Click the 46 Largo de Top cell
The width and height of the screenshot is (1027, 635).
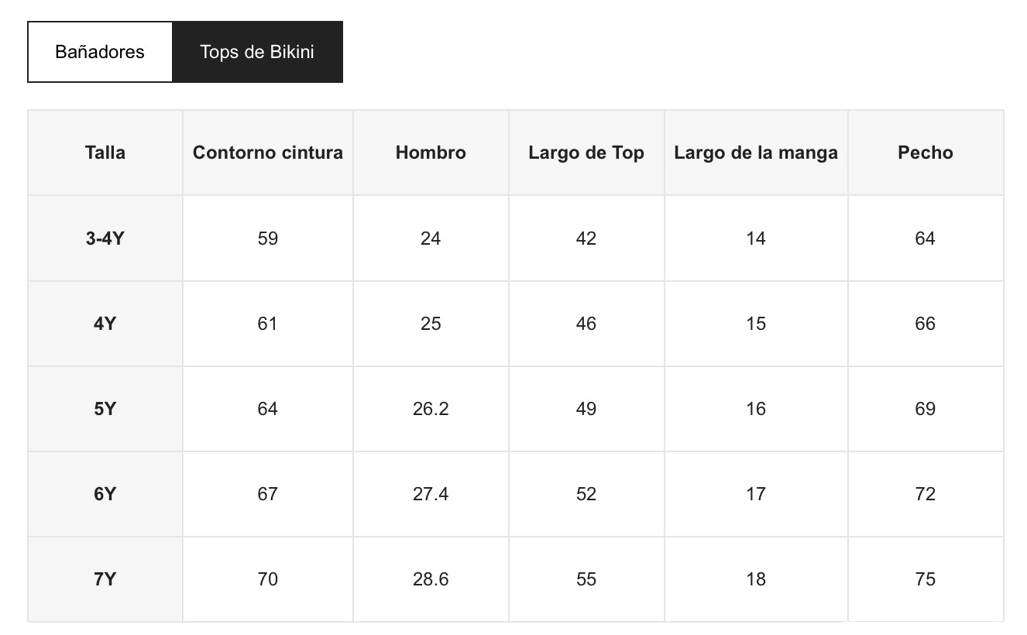click(586, 324)
